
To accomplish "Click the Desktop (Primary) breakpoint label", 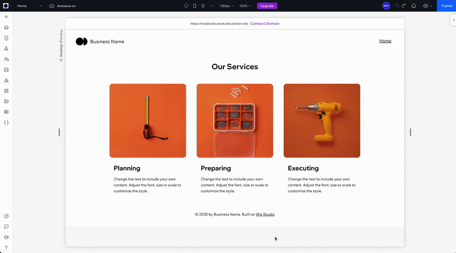I will point(61,45).
